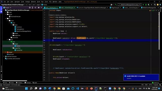Open the Refactor menu

pyautogui.click(x=33, y=2)
